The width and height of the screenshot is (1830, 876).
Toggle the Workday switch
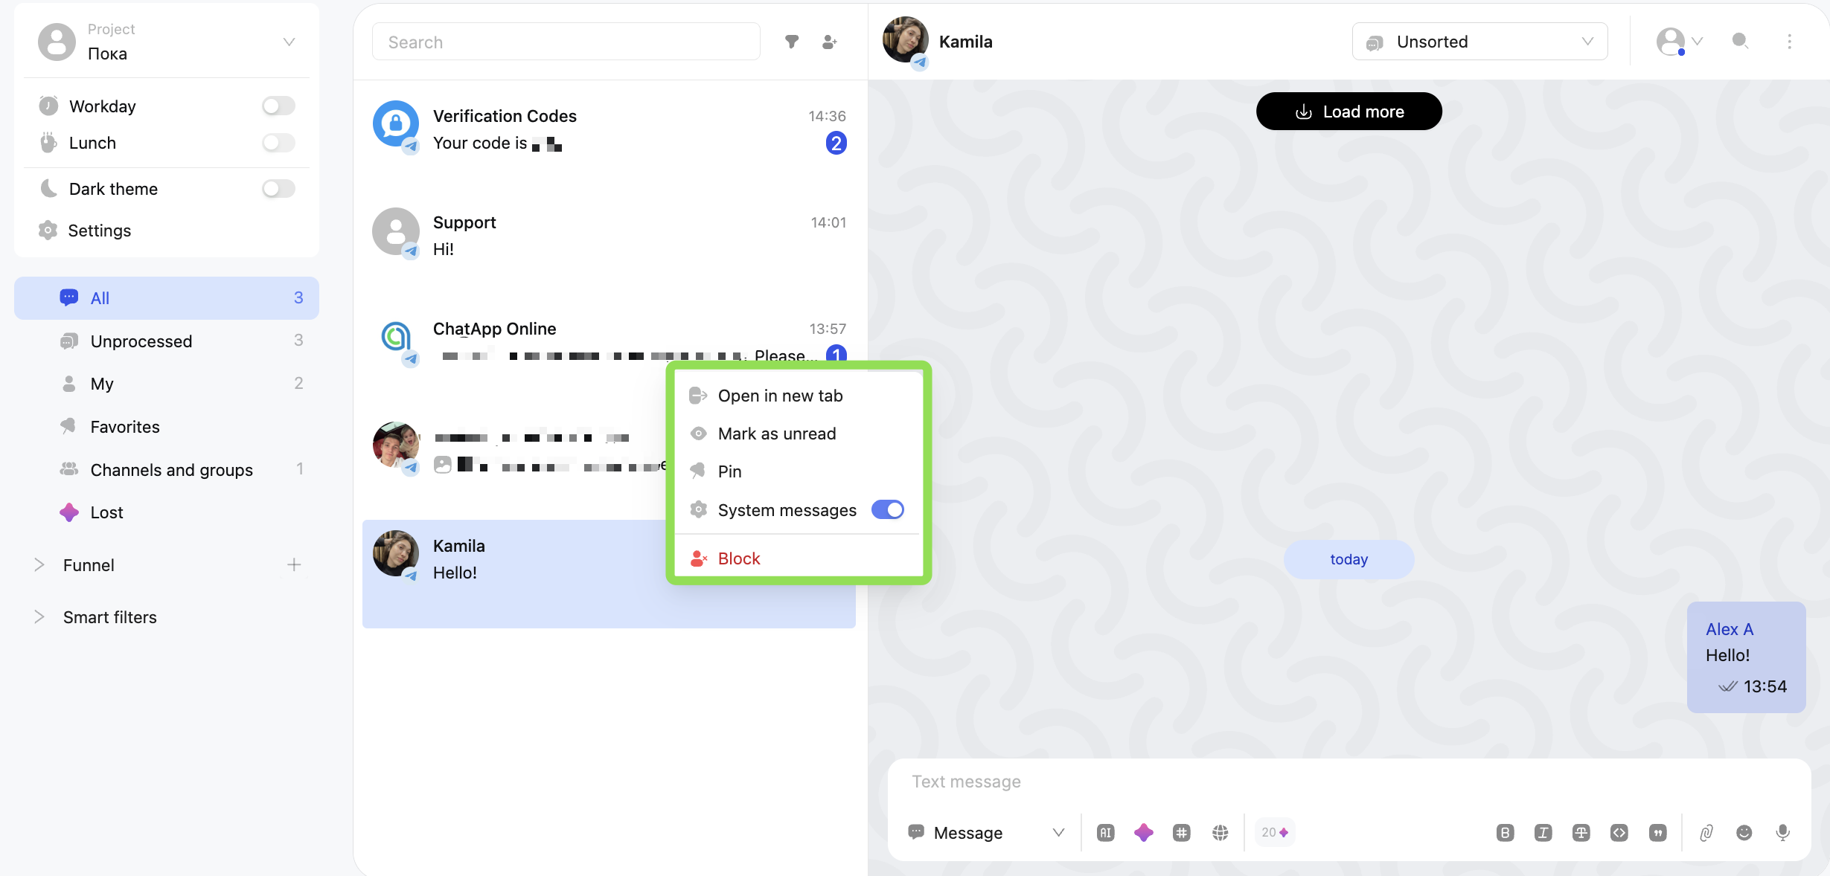[x=279, y=106]
